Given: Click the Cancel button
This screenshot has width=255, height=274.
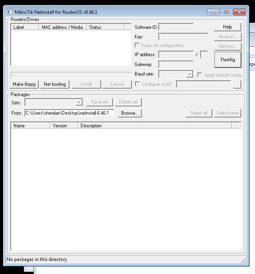Looking at the screenshot, I should pos(117,84).
